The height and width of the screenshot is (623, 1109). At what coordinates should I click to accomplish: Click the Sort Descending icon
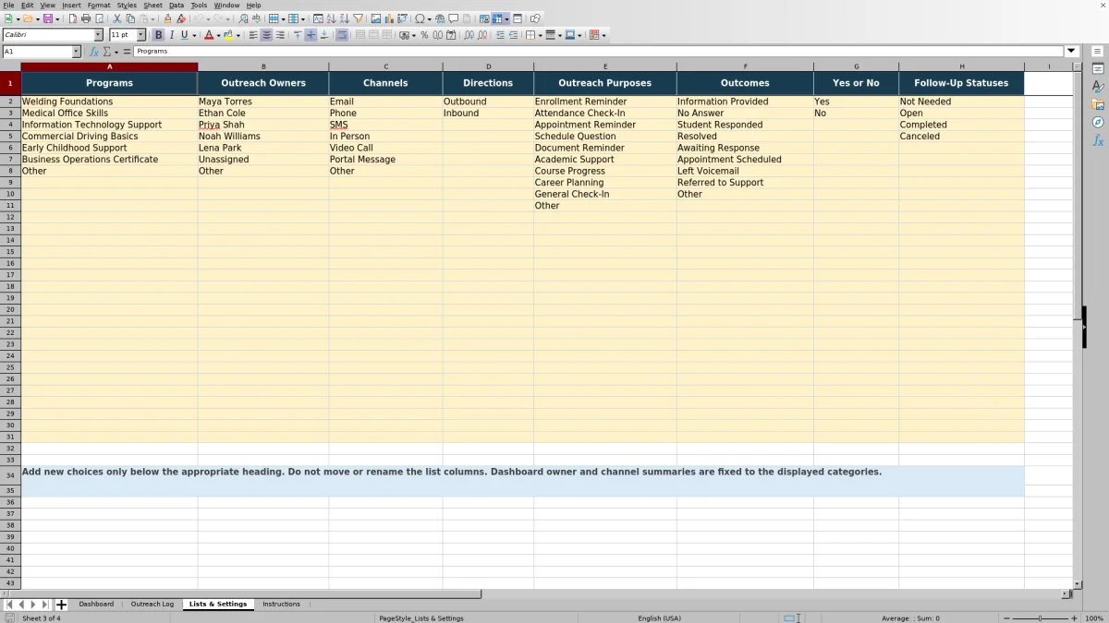point(345,18)
